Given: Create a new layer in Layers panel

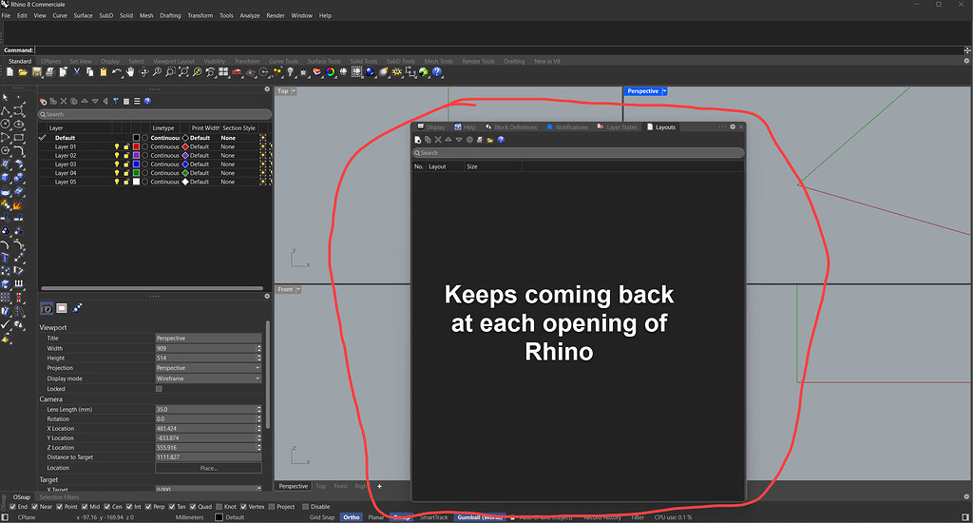Looking at the screenshot, I should (x=43, y=101).
